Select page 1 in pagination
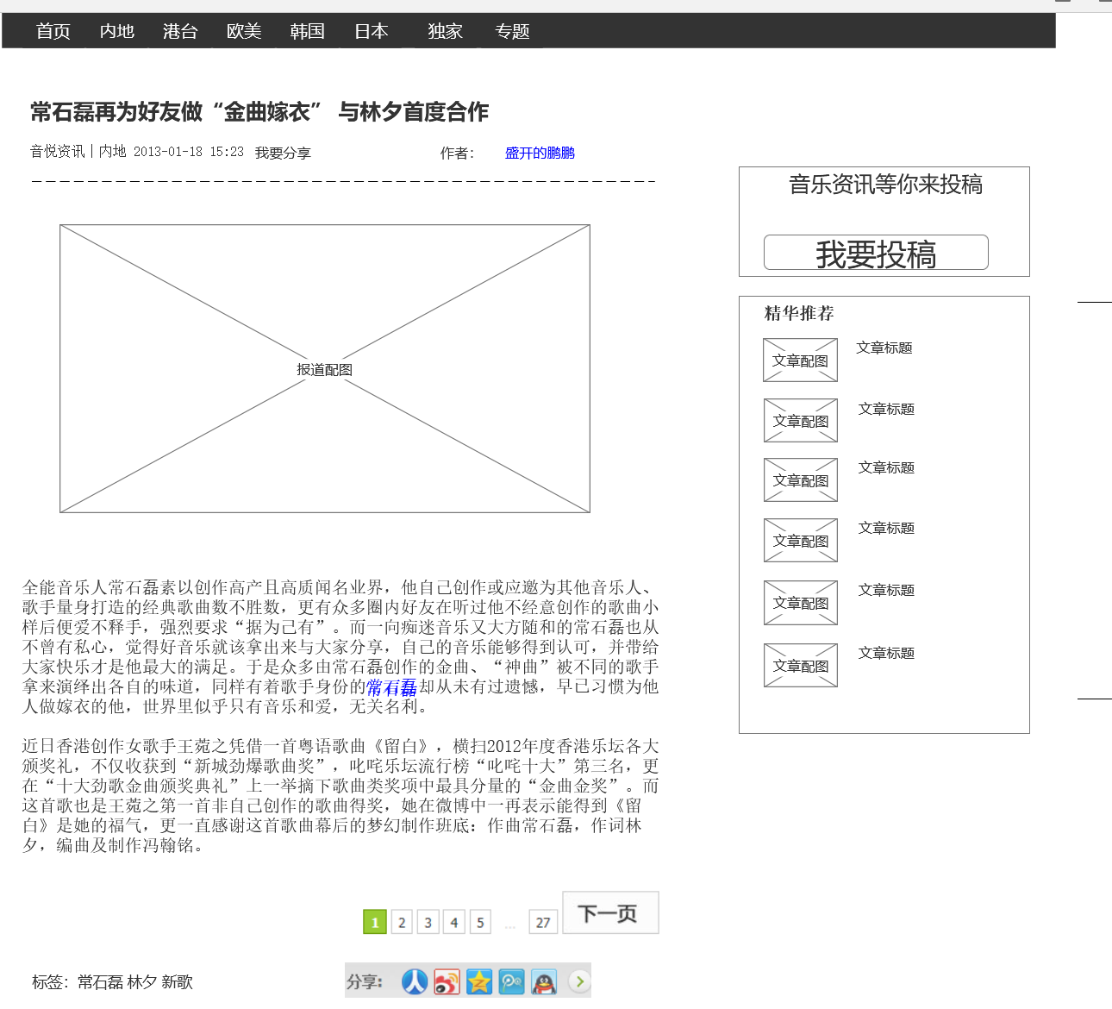 coord(375,922)
